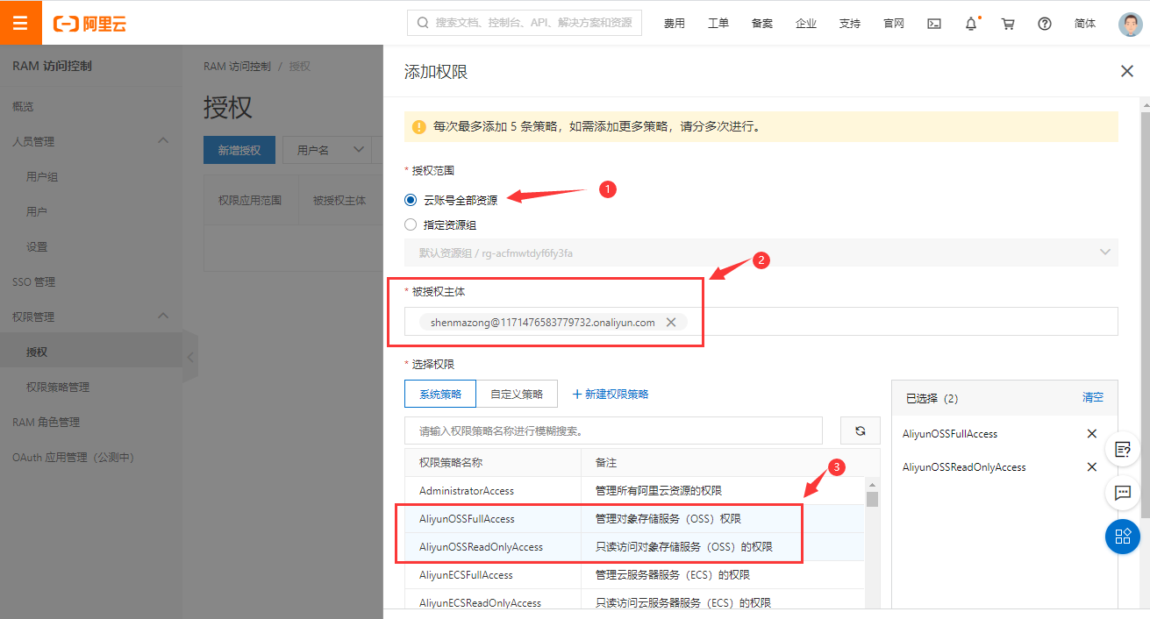Open the ICP filing menu
The image size is (1150, 619).
tap(762, 24)
